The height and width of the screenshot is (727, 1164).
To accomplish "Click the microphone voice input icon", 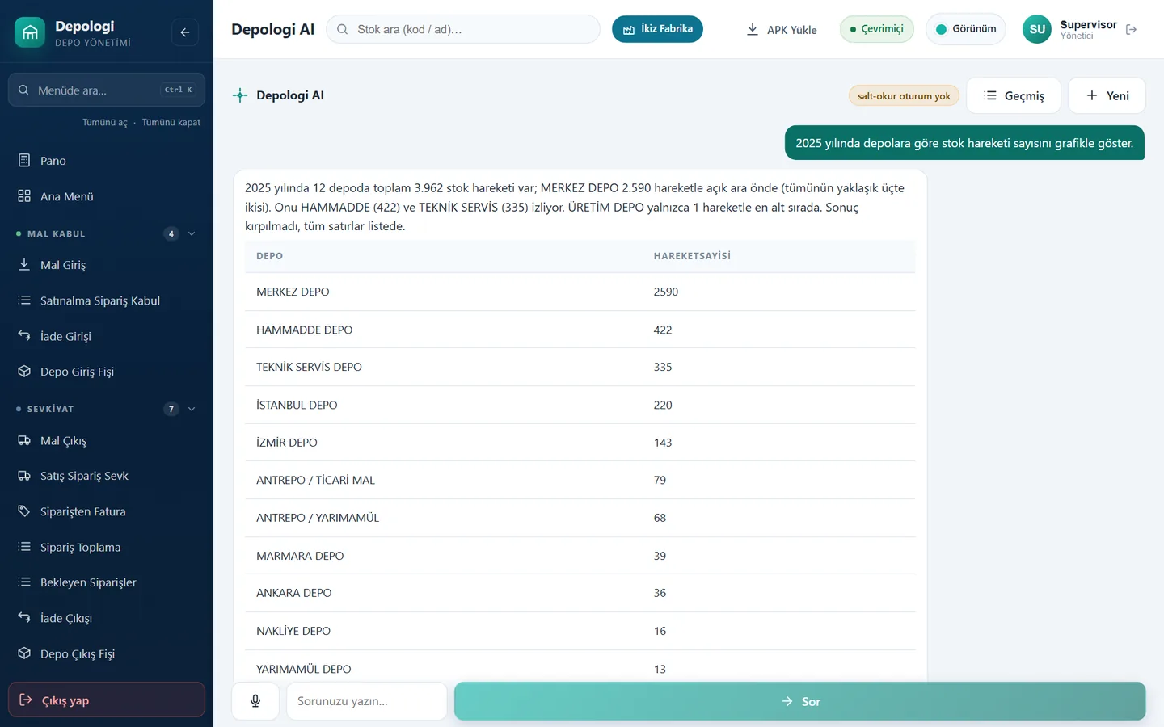I will (255, 701).
